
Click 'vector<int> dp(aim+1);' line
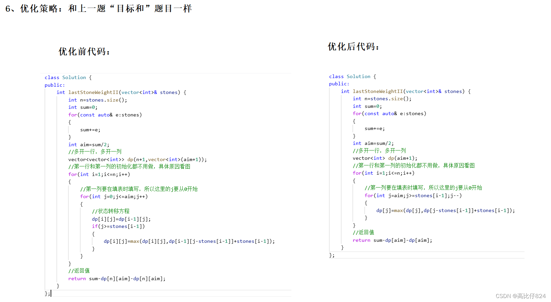pyautogui.click(x=385, y=158)
